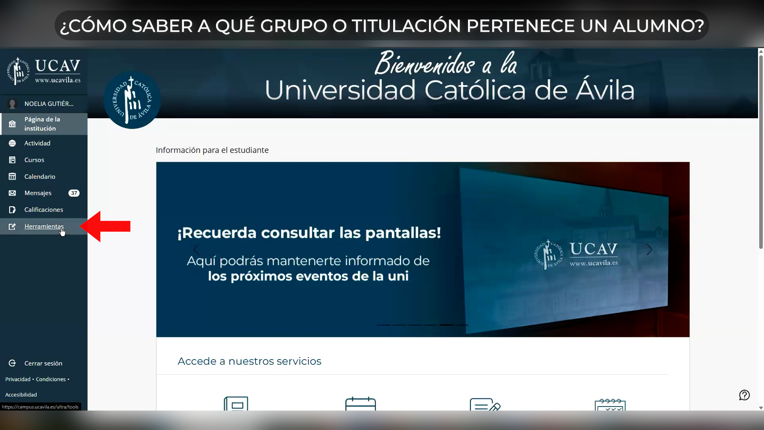The image size is (764, 430).
Task: Open the Cursos section
Action: tap(44, 160)
